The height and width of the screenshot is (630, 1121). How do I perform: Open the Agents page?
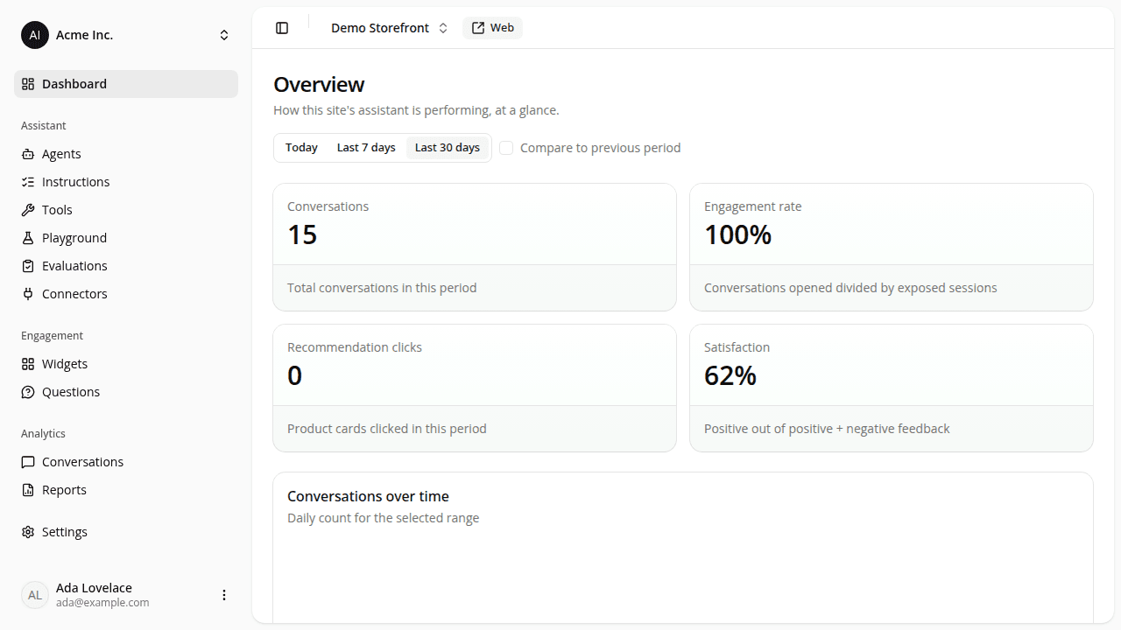[x=126, y=154]
